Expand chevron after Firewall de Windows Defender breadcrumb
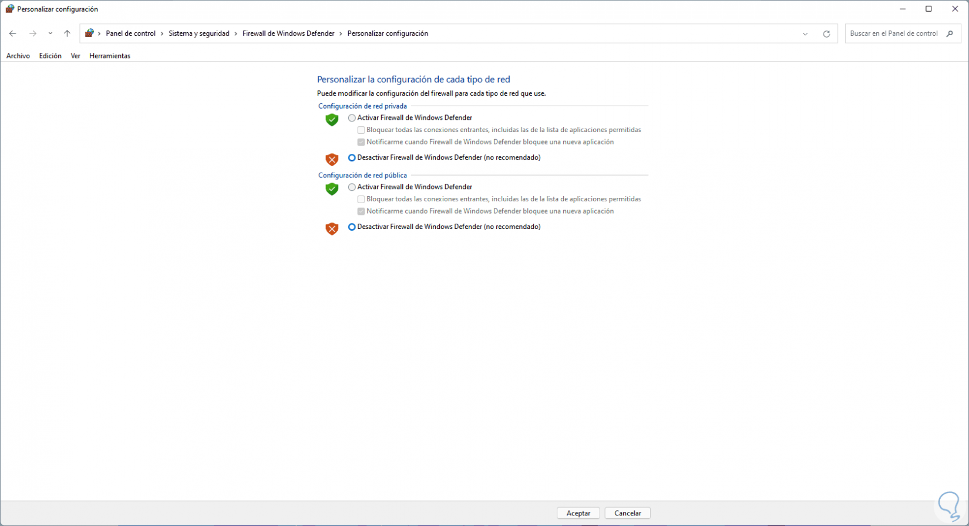This screenshot has height=526, width=969. 341,33
